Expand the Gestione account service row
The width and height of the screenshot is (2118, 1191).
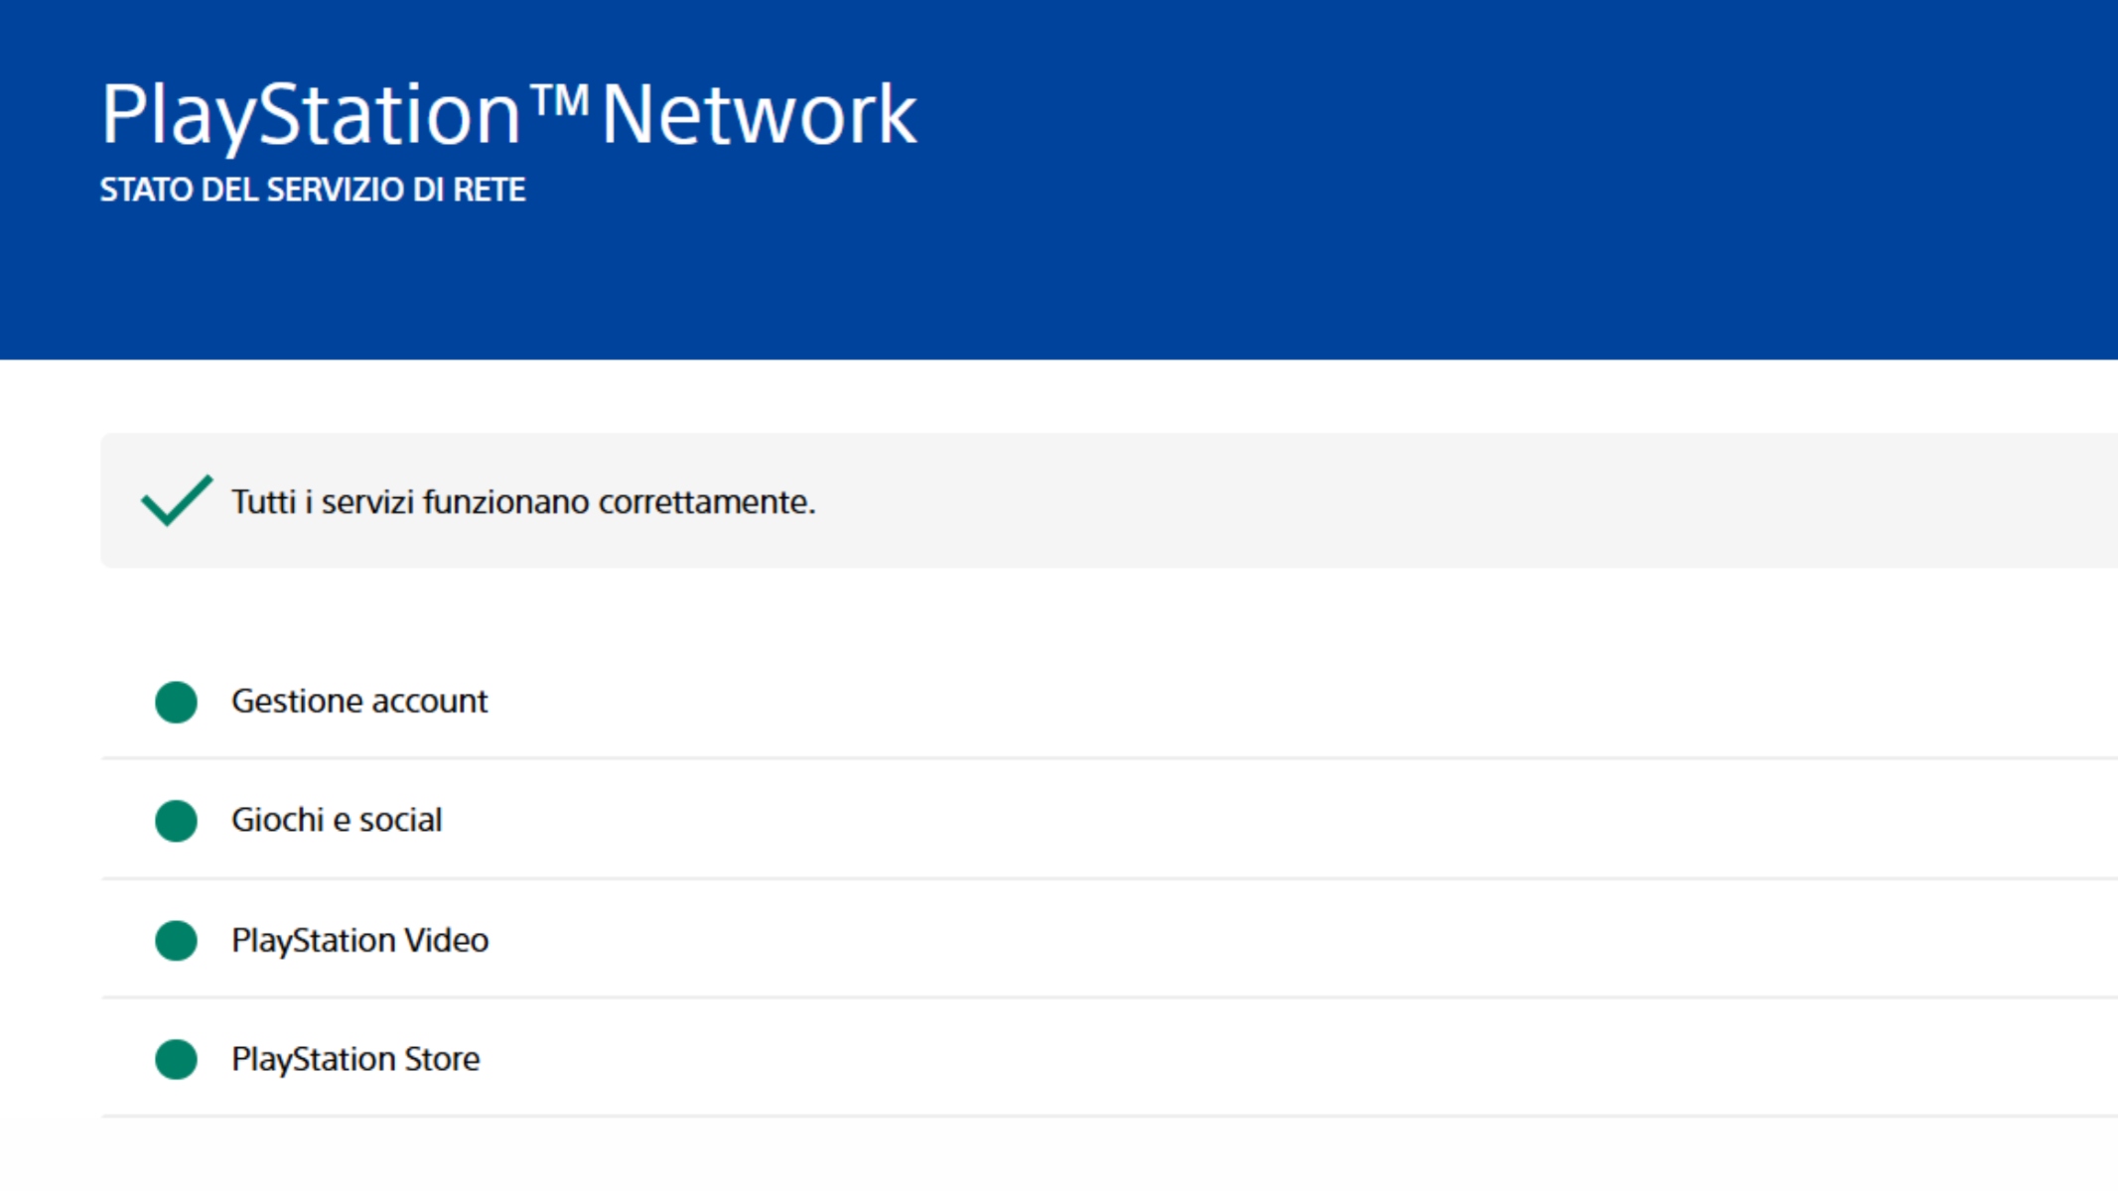coord(1109,702)
